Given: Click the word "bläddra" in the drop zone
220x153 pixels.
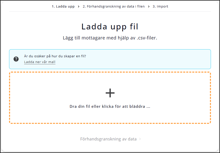Looking at the screenshot, I should pos(138,107).
